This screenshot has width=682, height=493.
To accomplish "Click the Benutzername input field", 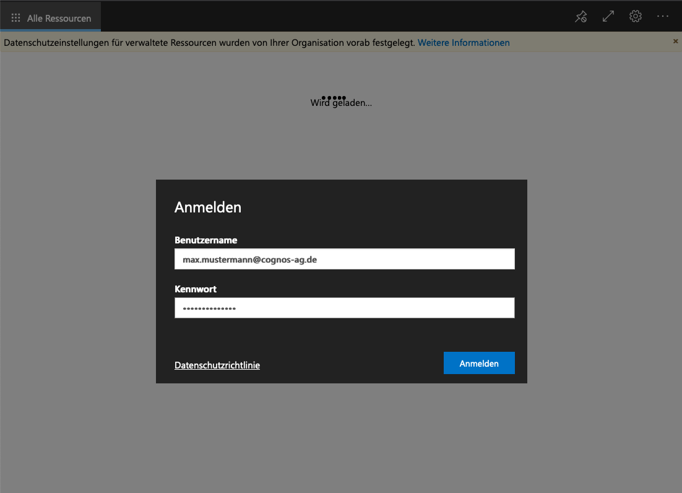I will coord(344,260).
